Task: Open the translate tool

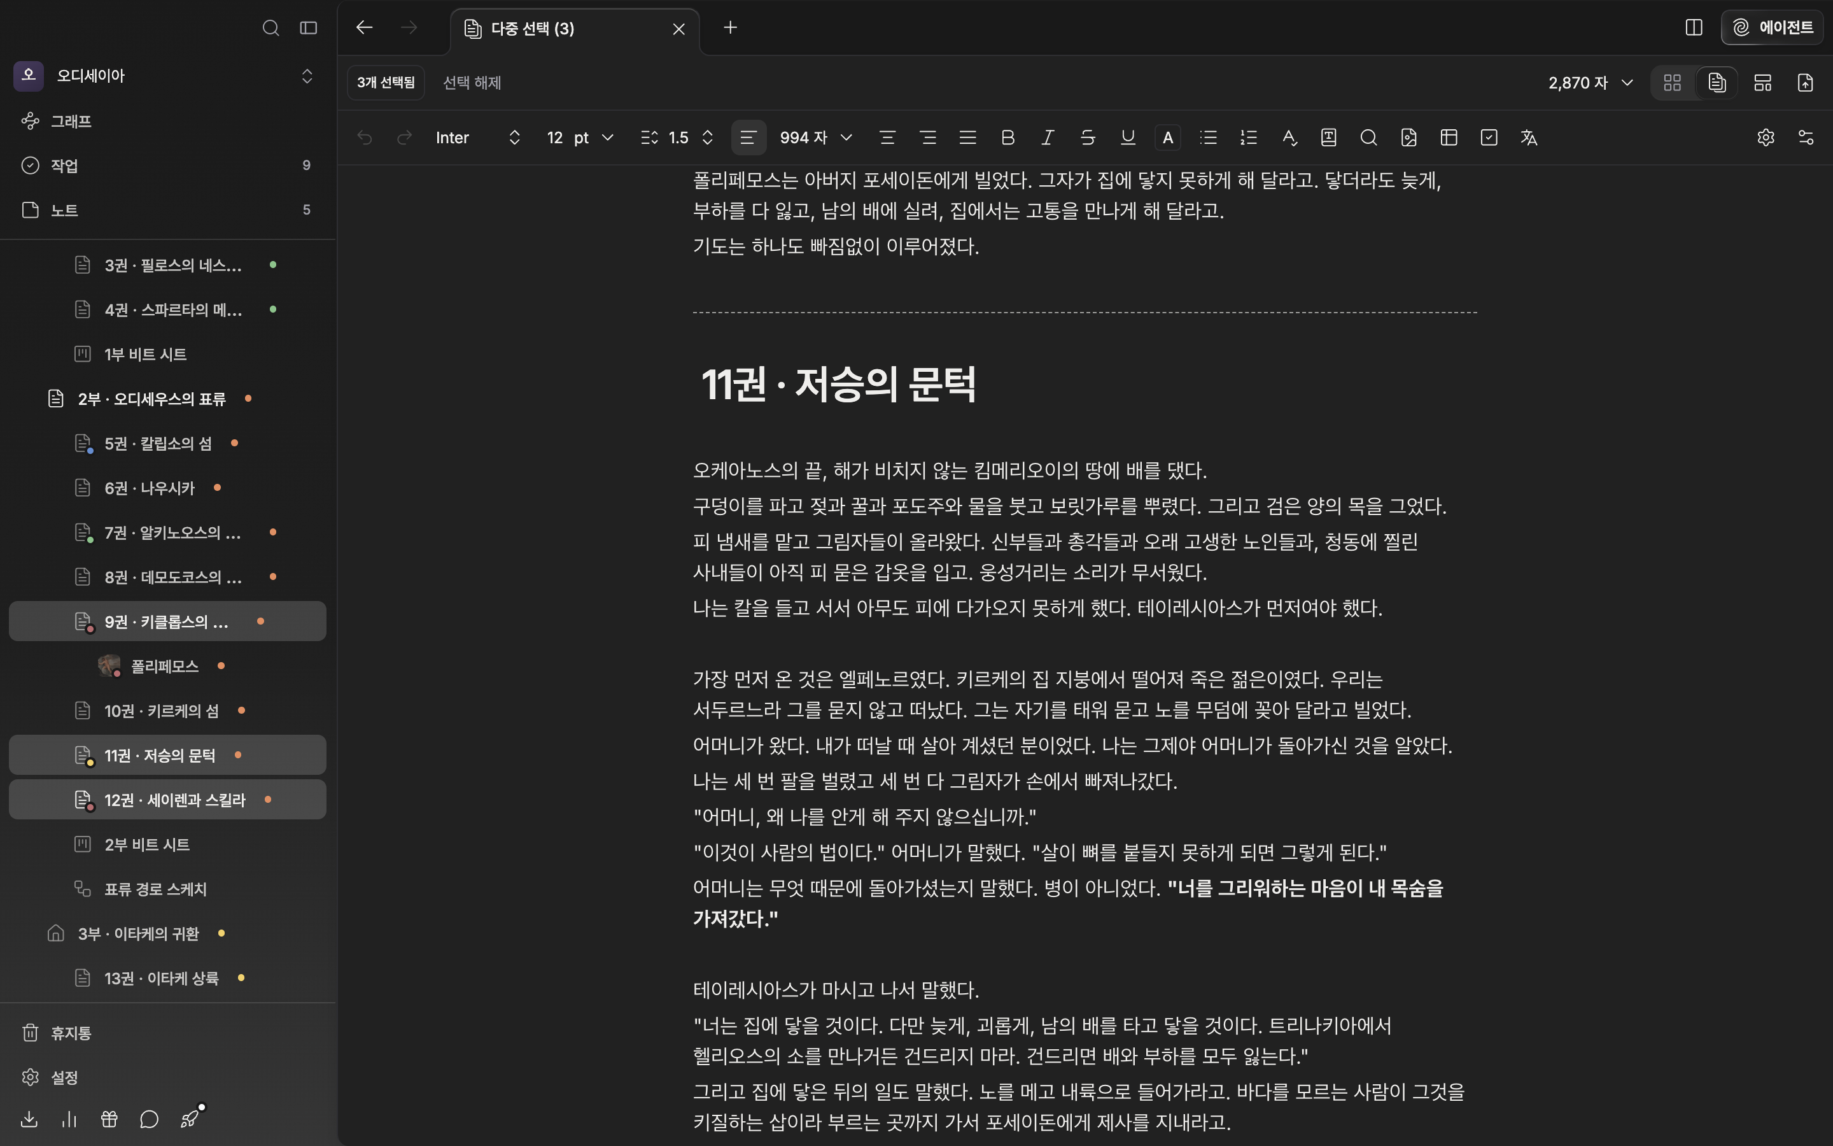Action: (x=1529, y=137)
